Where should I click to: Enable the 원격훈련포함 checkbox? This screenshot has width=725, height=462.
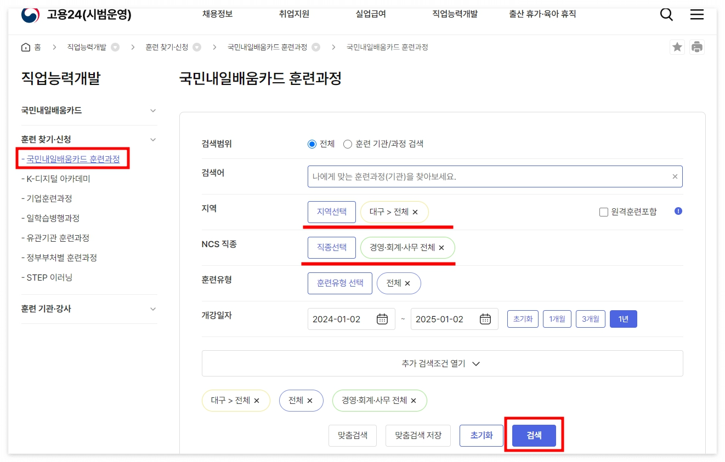coord(604,212)
